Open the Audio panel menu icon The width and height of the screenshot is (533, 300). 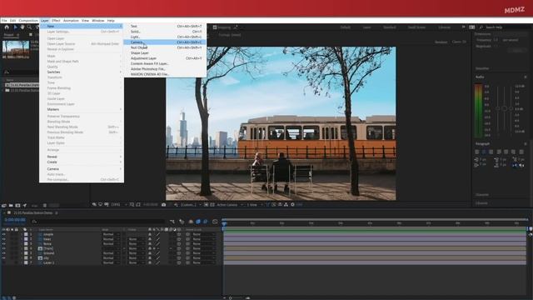(526, 77)
